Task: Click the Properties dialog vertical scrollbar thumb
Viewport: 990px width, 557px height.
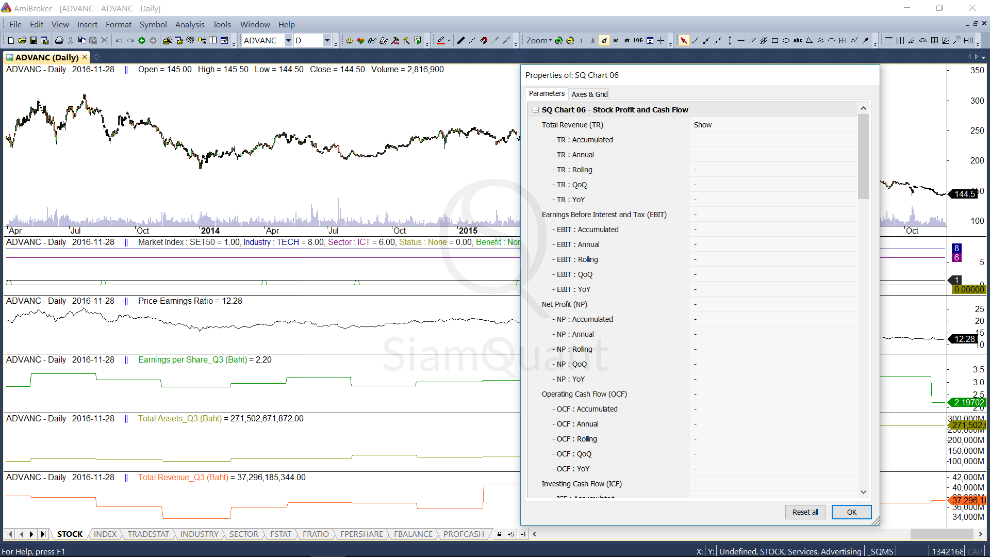Action: coord(863,157)
